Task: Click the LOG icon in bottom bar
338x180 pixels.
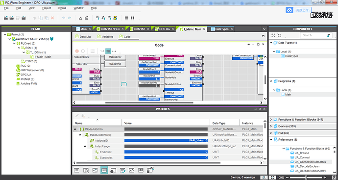Action: click(x=141, y=170)
